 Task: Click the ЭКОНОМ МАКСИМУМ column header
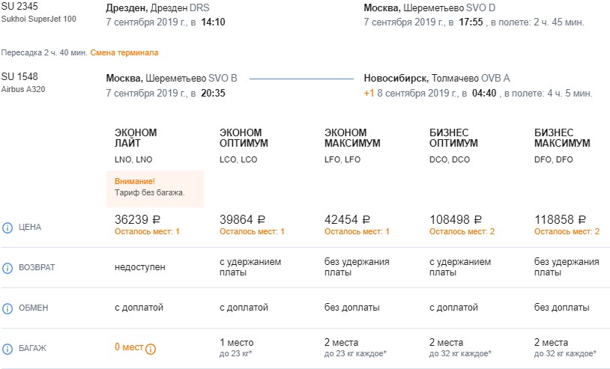pyautogui.click(x=352, y=138)
